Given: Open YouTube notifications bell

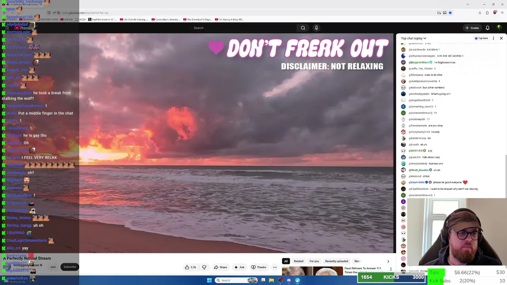Looking at the screenshot, I should pyautogui.click(x=488, y=28).
